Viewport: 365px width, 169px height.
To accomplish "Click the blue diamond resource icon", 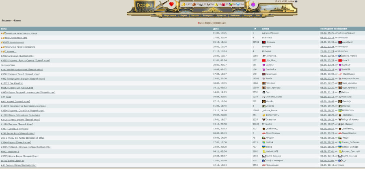I will point(238,4).
